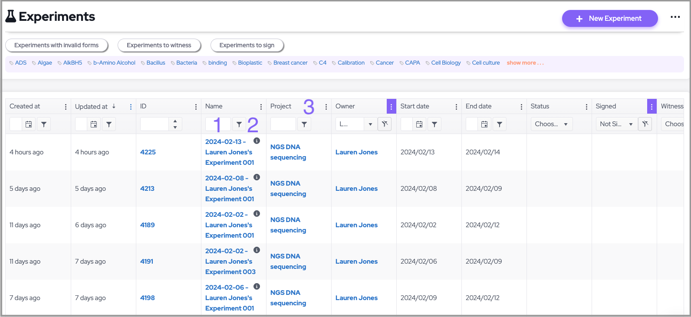Toggle the Experiments to witness filter
Image resolution: width=691 pixels, height=317 pixels.
159,45
